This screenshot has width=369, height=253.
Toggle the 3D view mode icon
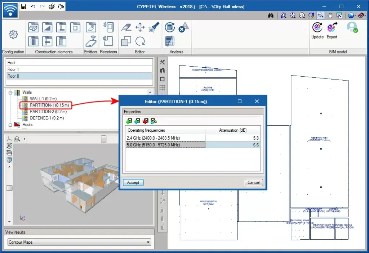pyautogui.click(x=9, y=146)
